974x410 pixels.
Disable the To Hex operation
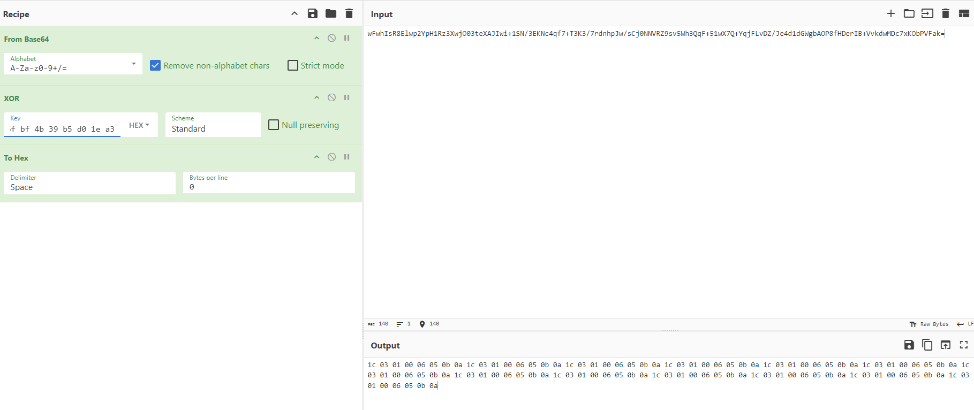coord(332,157)
